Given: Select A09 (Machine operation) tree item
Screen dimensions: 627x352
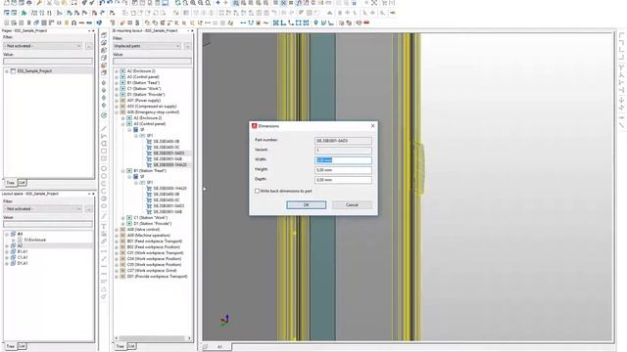Looking at the screenshot, I should [x=148, y=235].
